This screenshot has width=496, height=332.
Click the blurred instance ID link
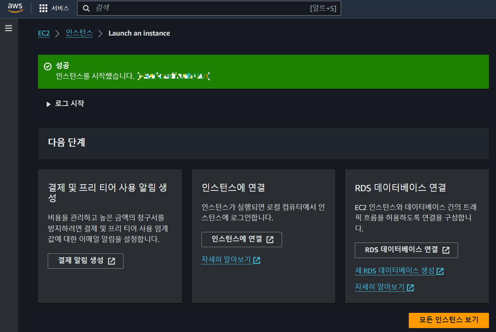tap(174, 76)
